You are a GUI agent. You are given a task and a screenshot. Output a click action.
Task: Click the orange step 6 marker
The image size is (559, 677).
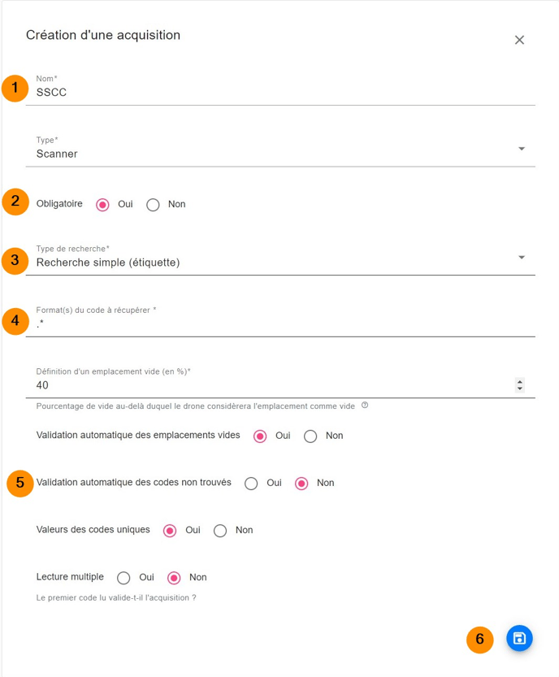tap(479, 640)
